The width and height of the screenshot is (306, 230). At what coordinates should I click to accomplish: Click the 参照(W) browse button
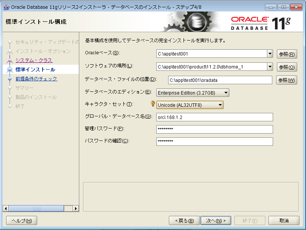click(286, 80)
